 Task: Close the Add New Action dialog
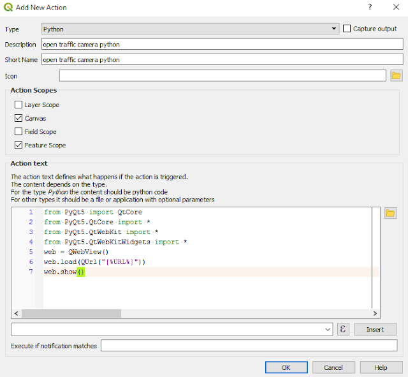[396, 7]
